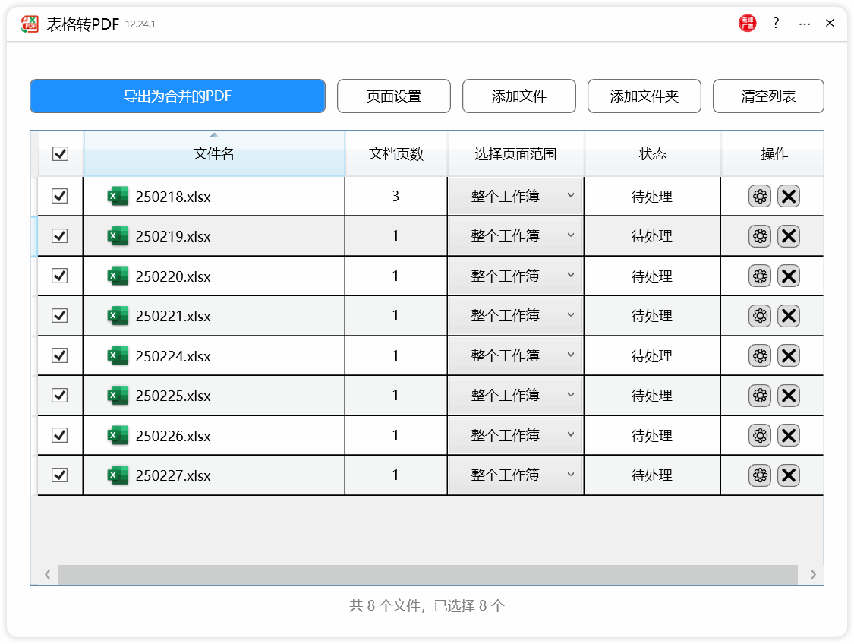The height and width of the screenshot is (644, 854).
Task: Open help via the question mark icon
Action: click(x=775, y=24)
